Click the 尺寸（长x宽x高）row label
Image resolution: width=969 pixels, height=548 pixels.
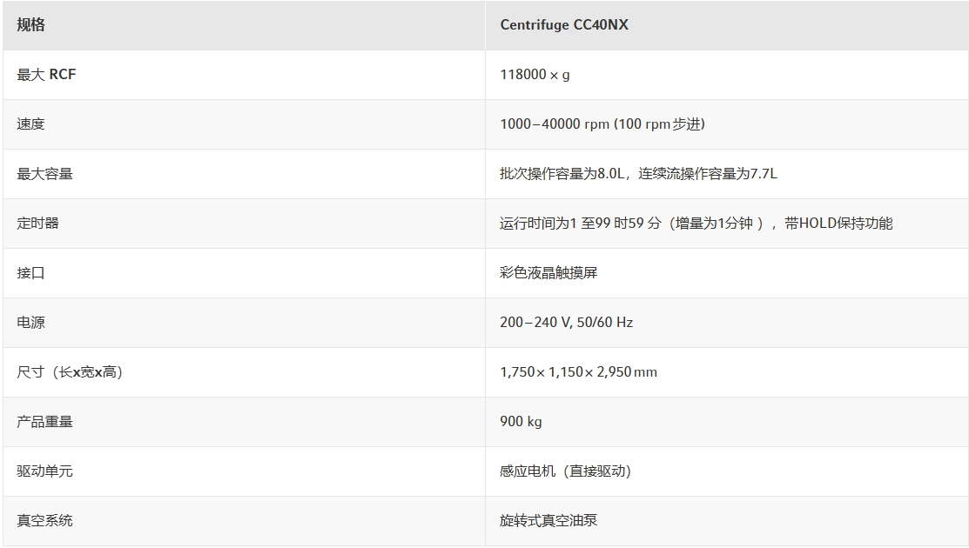pyautogui.click(x=70, y=372)
